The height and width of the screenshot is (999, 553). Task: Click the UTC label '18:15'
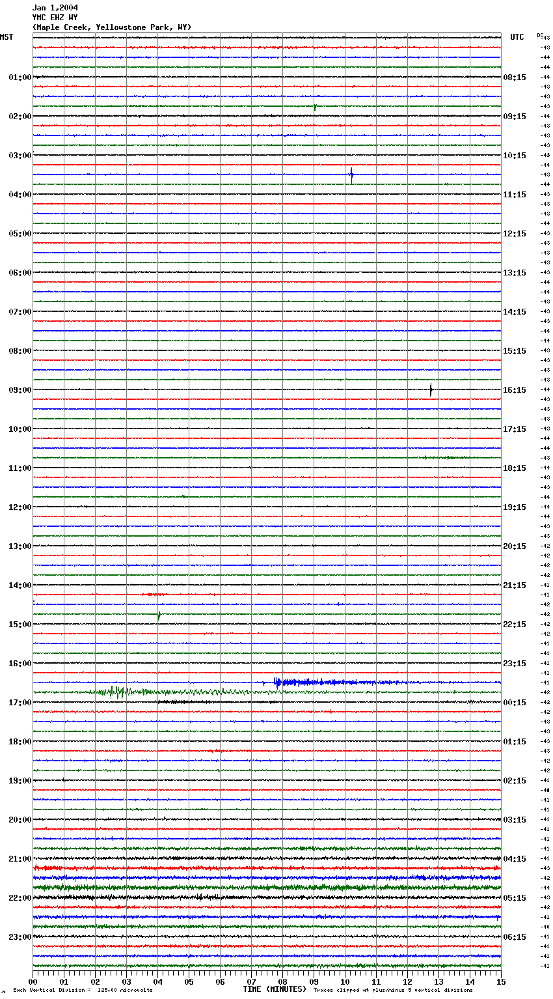click(515, 468)
